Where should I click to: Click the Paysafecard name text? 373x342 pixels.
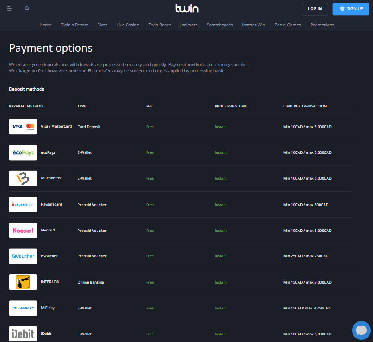click(52, 204)
